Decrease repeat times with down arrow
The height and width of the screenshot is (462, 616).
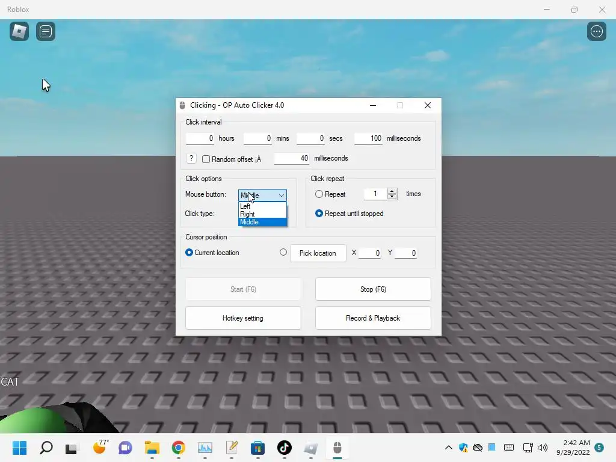(x=392, y=197)
